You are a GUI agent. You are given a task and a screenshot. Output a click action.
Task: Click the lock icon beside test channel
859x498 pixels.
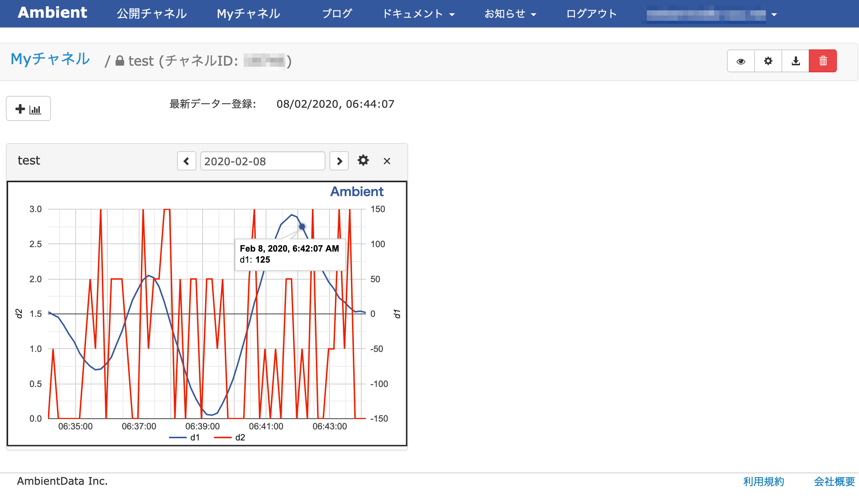119,60
